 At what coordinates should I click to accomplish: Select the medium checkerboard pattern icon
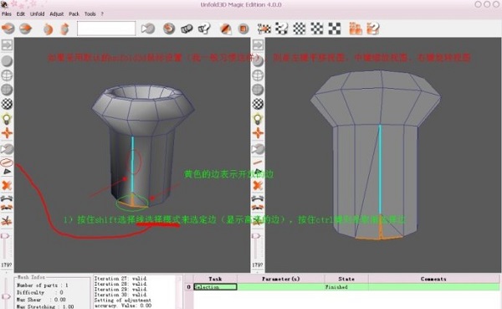pyautogui.click(x=317, y=28)
